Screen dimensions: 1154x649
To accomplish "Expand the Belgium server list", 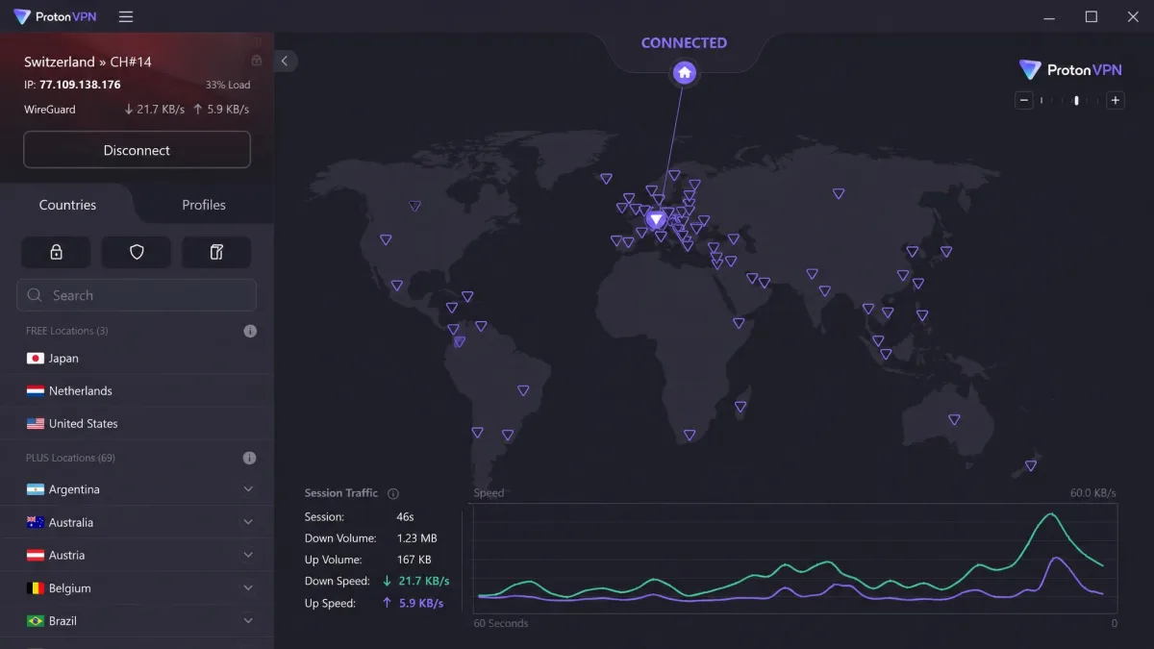I will 248,587.
